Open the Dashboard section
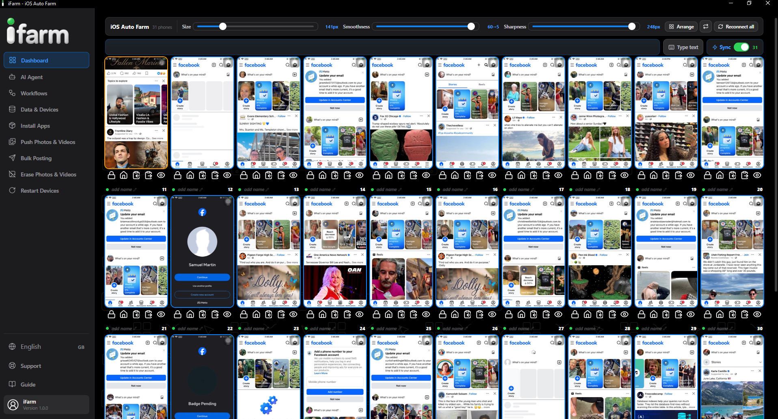Viewport: 778px width, 419px height. coord(46,60)
